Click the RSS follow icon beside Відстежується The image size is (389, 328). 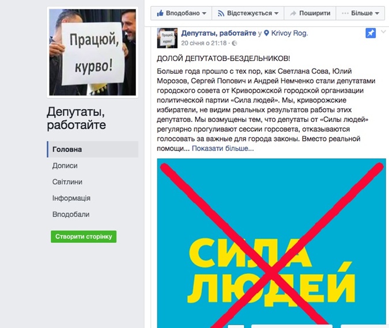pyautogui.click(x=221, y=13)
